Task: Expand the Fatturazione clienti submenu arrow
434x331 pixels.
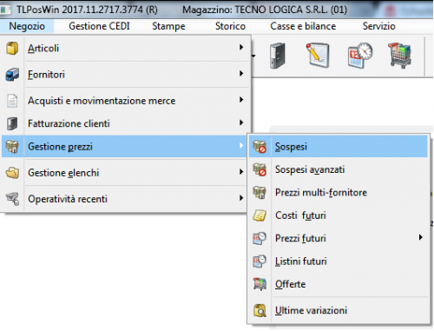Action: pyautogui.click(x=241, y=122)
